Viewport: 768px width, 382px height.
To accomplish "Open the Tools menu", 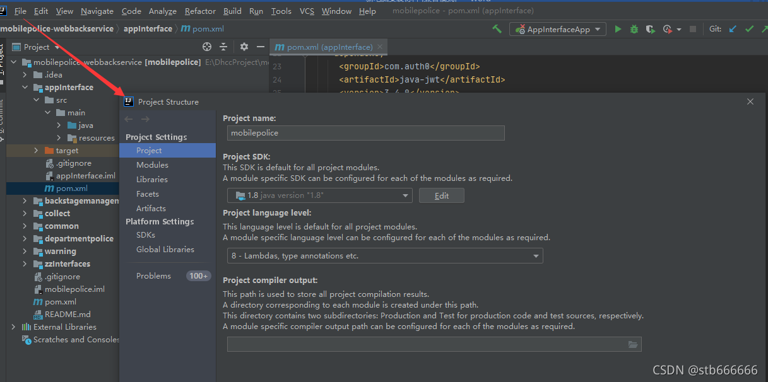I will [281, 11].
